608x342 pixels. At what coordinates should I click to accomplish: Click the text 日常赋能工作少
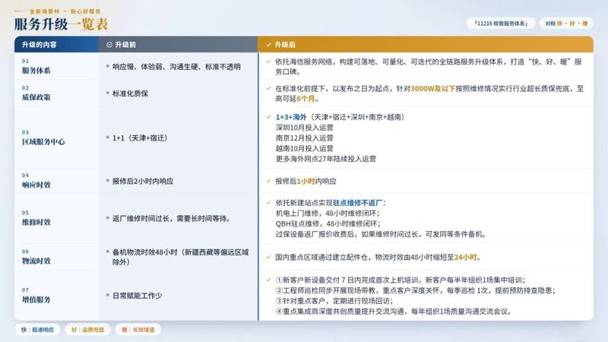pos(138,296)
